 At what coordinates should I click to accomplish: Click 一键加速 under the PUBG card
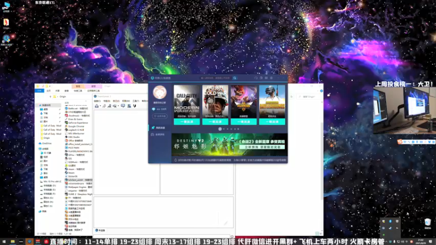pos(272,121)
